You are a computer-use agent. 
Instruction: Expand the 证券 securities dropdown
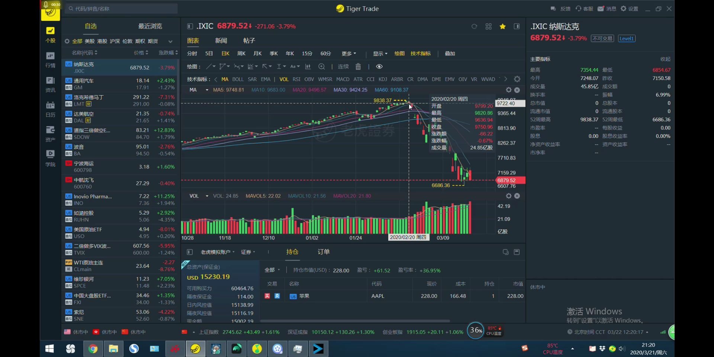pyautogui.click(x=248, y=252)
